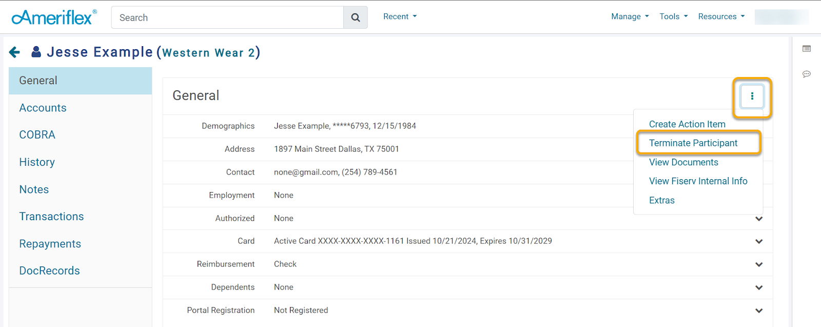Select Terminate Participant from menu
The image size is (821, 327).
693,143
